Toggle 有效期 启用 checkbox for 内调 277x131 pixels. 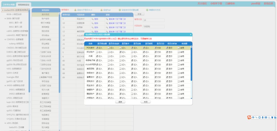179,56
